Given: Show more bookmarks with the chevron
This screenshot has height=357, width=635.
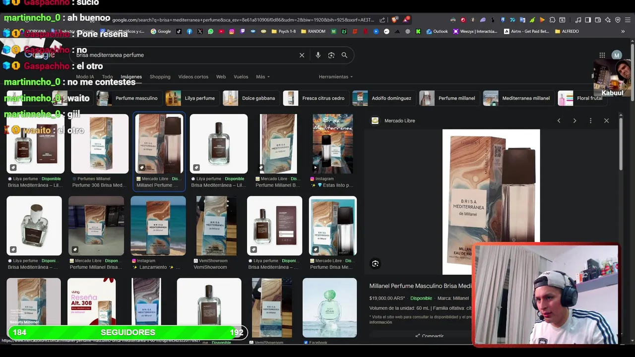Looking at the screenshot, I should click(623, 31).
